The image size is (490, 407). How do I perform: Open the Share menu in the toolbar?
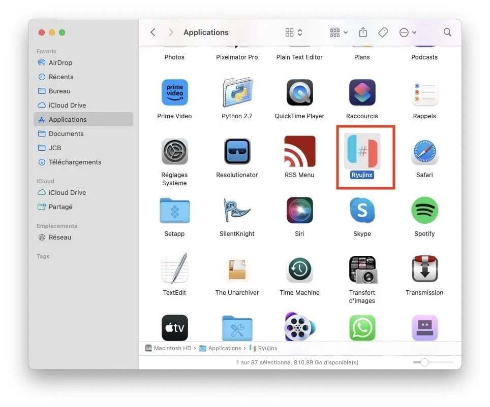[x=363, y=32]
